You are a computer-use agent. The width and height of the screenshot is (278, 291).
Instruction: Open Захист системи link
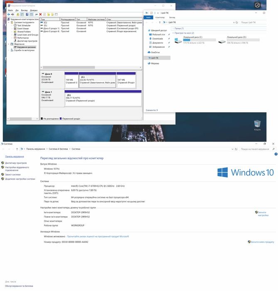(13, 175)
